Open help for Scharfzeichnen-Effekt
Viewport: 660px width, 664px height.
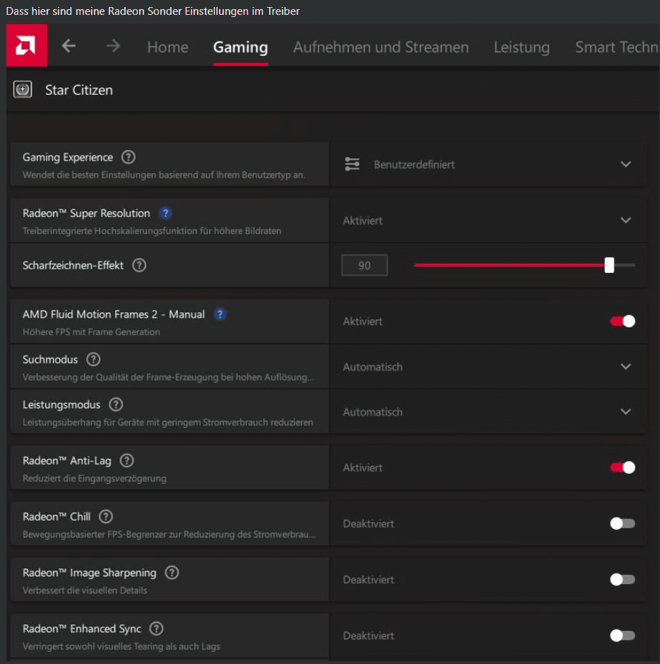[x=139, y=265]
